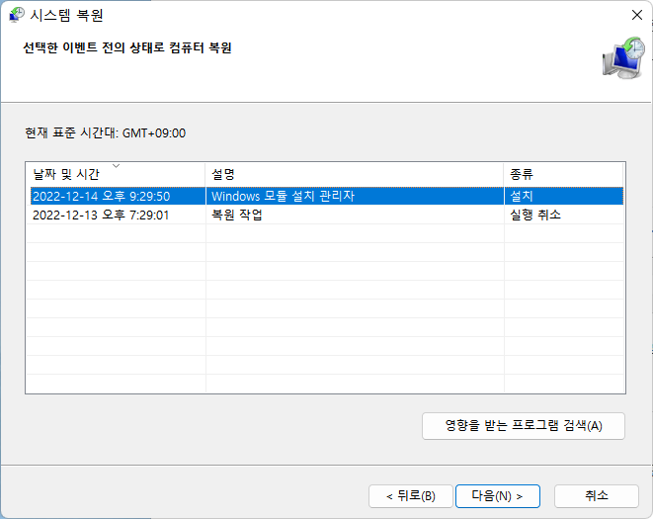Click the large System Restore monitor icon
Screen dimensions: 653x519
(623, 57)
